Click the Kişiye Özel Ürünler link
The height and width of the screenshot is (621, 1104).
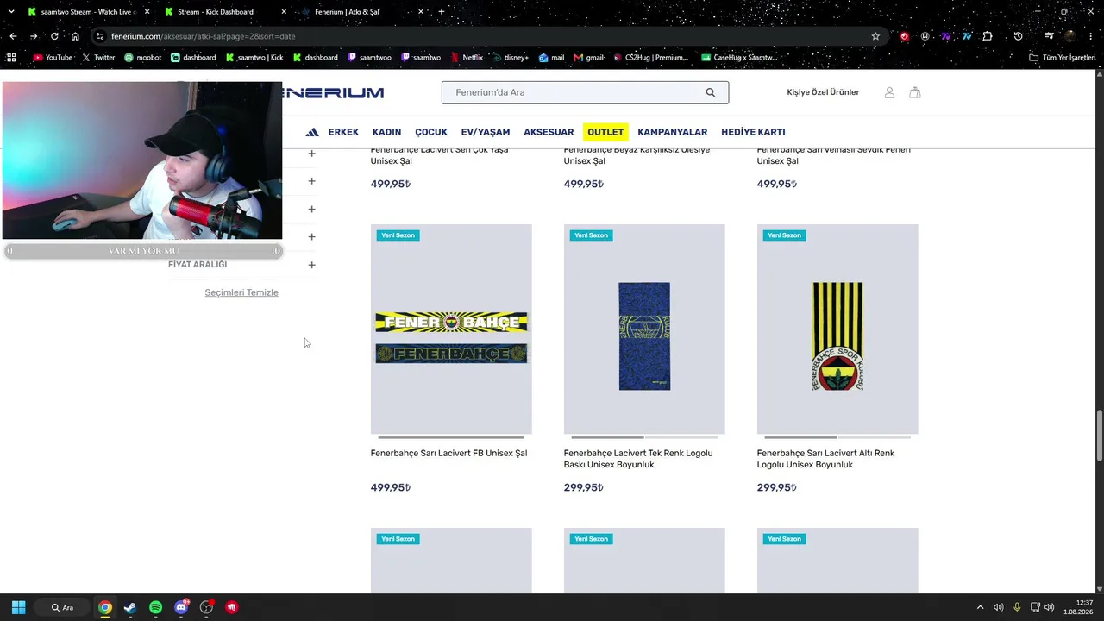[823, 92]
